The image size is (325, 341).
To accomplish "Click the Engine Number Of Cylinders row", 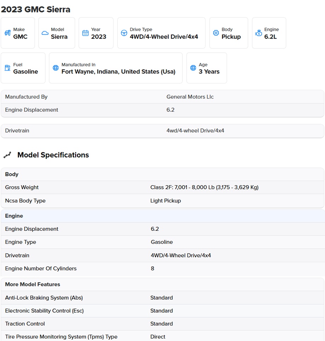I will (163, 269).
